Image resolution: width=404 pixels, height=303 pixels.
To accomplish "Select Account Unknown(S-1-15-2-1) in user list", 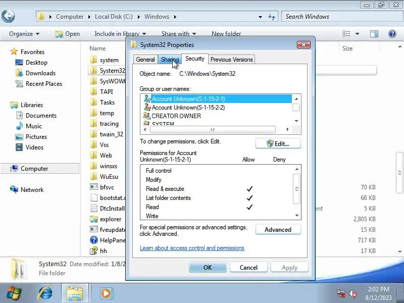I will click(217, 98).
